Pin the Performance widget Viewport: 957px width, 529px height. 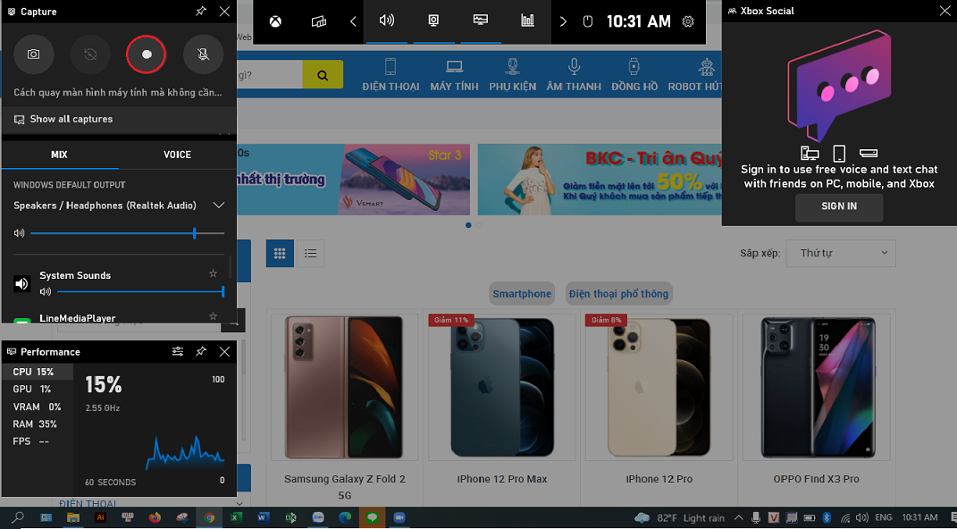click(x=201, y=351)
